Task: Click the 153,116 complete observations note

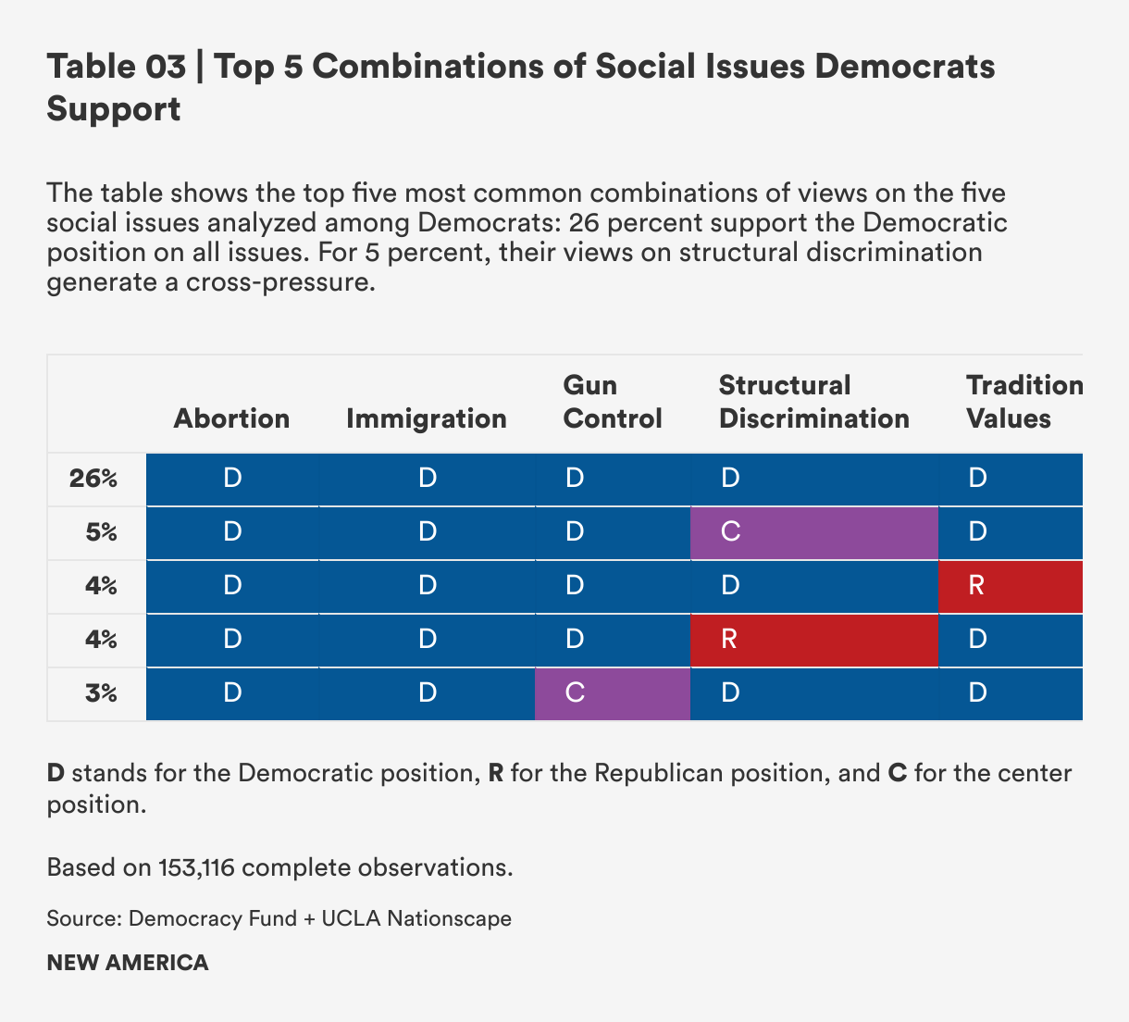Action: (x=279, y=867)
